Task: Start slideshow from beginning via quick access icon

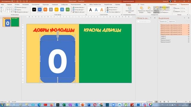Action: tap(27, 1)
